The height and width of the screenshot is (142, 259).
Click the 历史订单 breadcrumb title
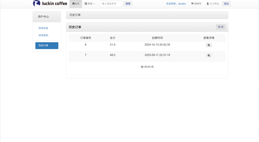(75, 15)
